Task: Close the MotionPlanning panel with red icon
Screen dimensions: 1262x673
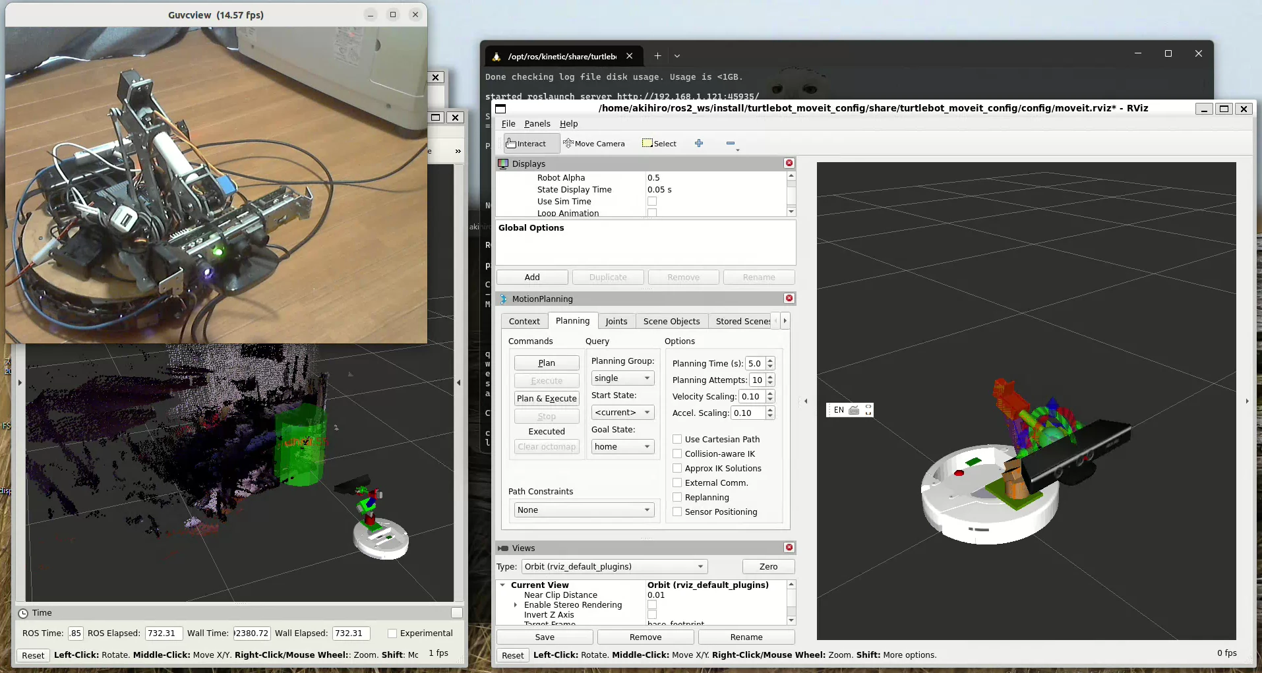Action: click(x=789, y=299)
